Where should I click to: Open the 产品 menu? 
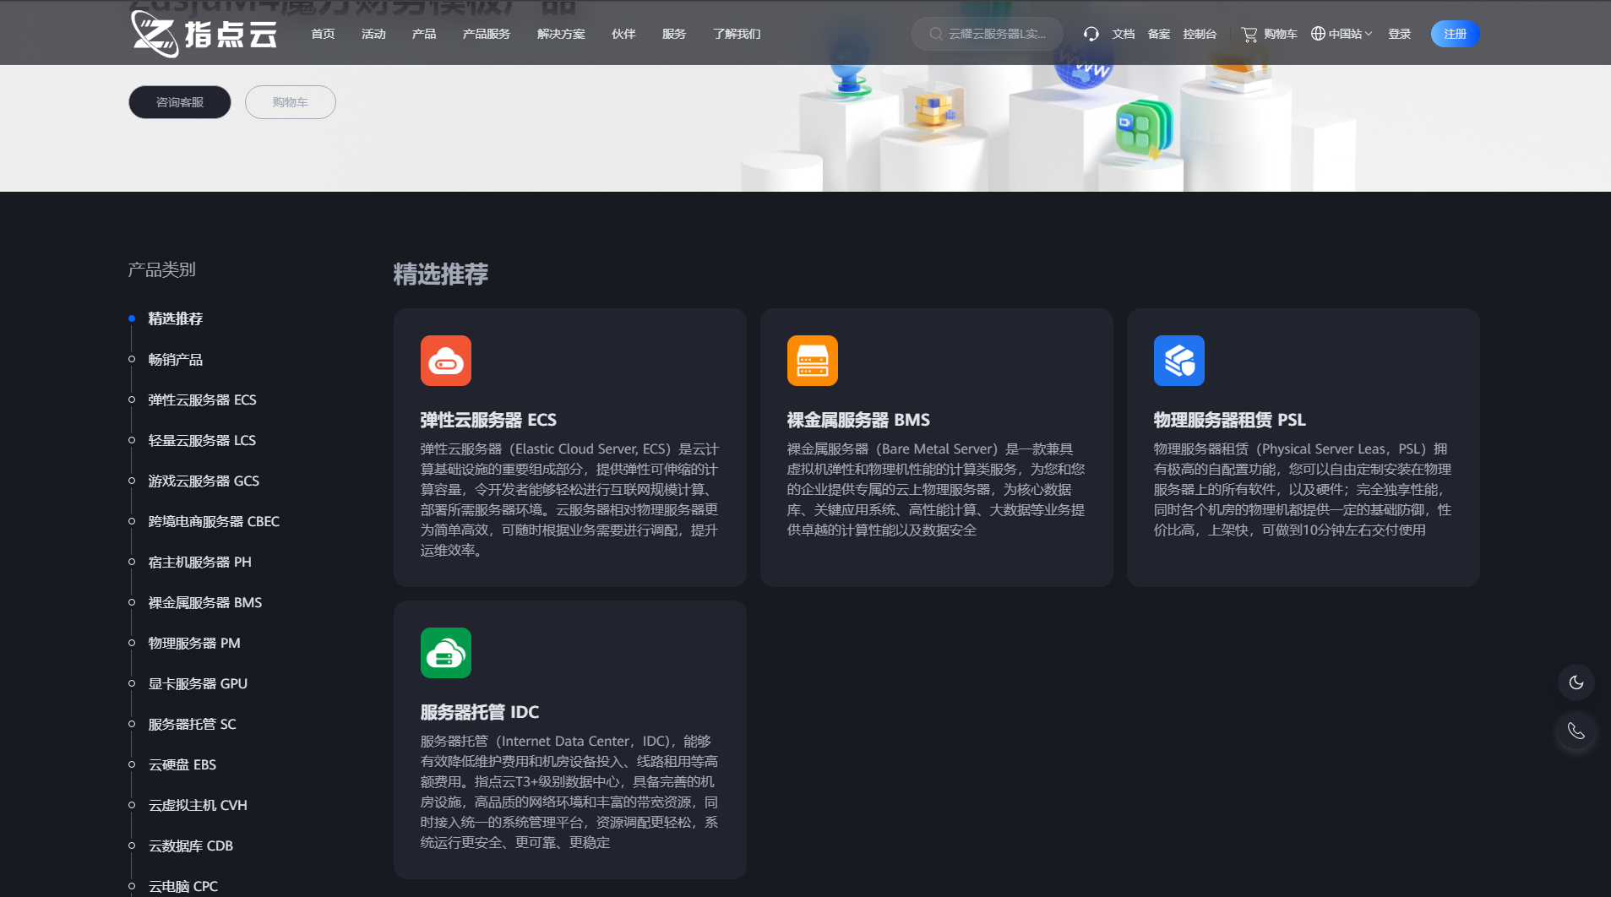click(424, 34)
